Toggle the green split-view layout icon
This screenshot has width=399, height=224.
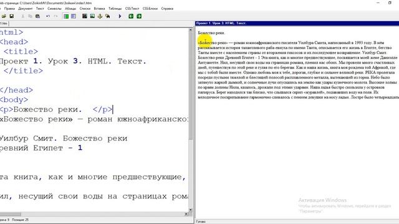tap(66, 16)
